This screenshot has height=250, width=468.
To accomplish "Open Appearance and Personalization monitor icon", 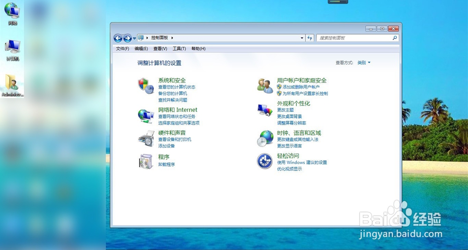I will (x=265, y=110).
